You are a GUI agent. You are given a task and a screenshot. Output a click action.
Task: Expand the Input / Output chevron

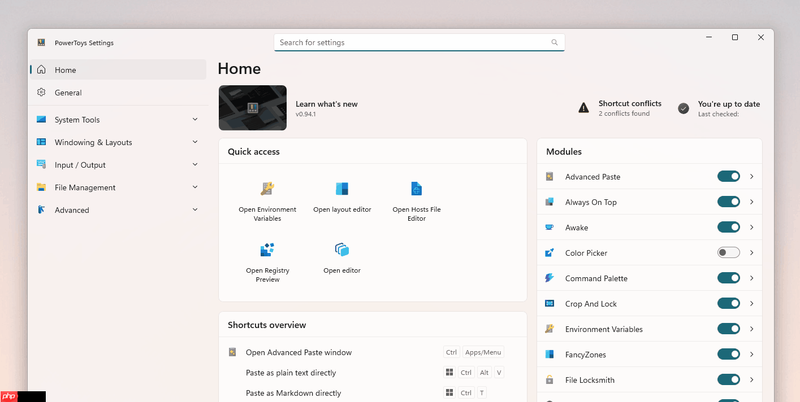coord(195,164)
